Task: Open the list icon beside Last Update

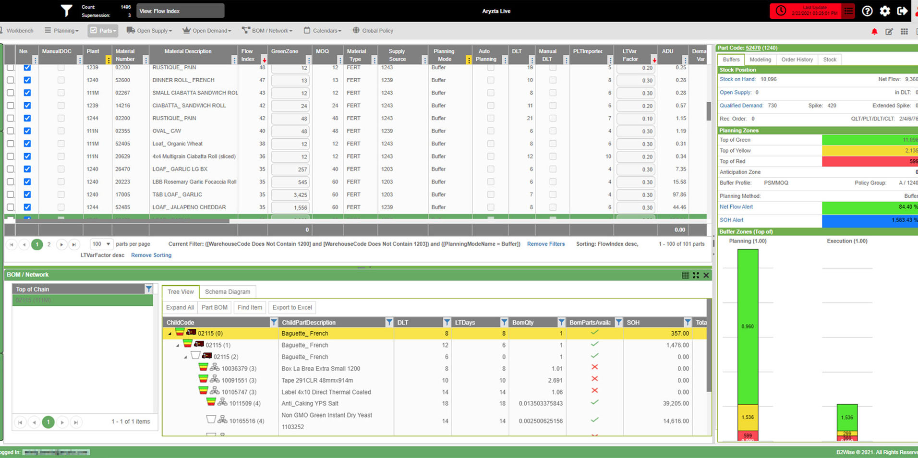Action: tap(848, 11)
